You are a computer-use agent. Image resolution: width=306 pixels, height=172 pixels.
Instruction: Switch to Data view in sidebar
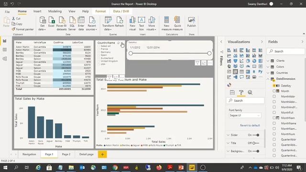[x=5, y=50]
